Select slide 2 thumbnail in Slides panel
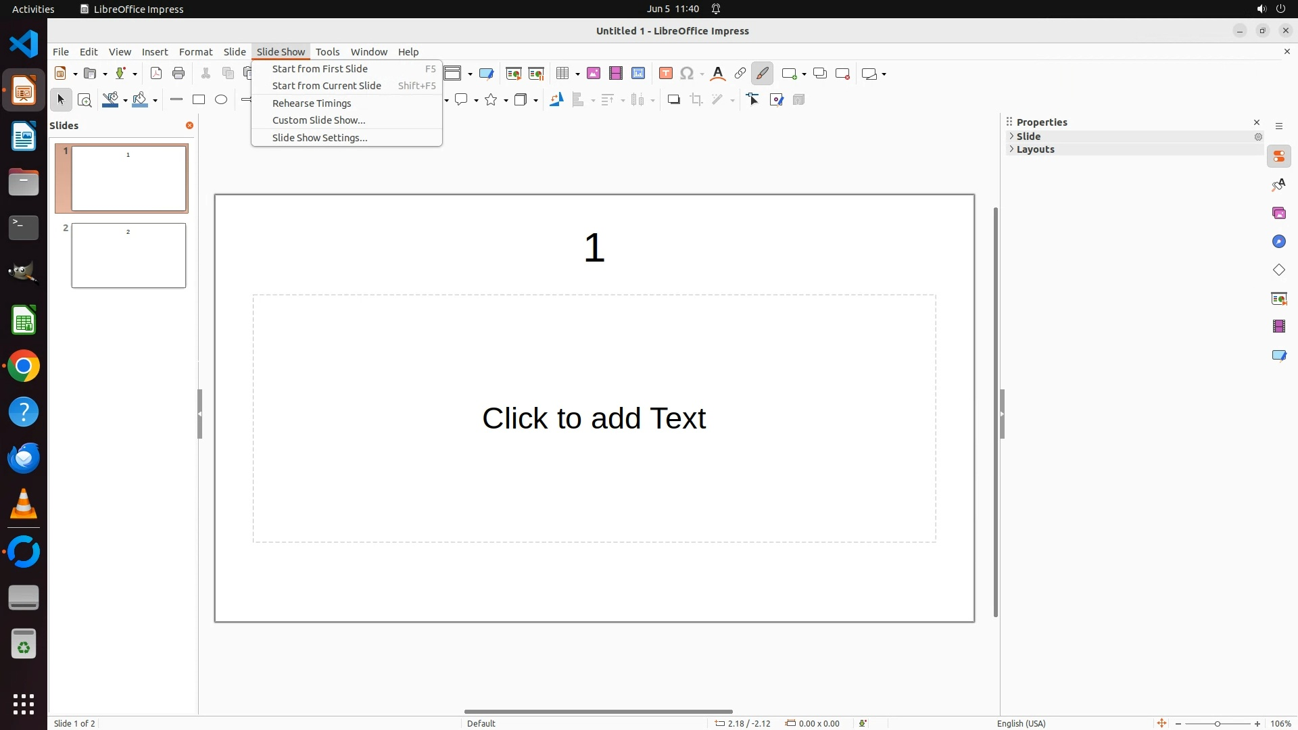 [x=128, y=255]
